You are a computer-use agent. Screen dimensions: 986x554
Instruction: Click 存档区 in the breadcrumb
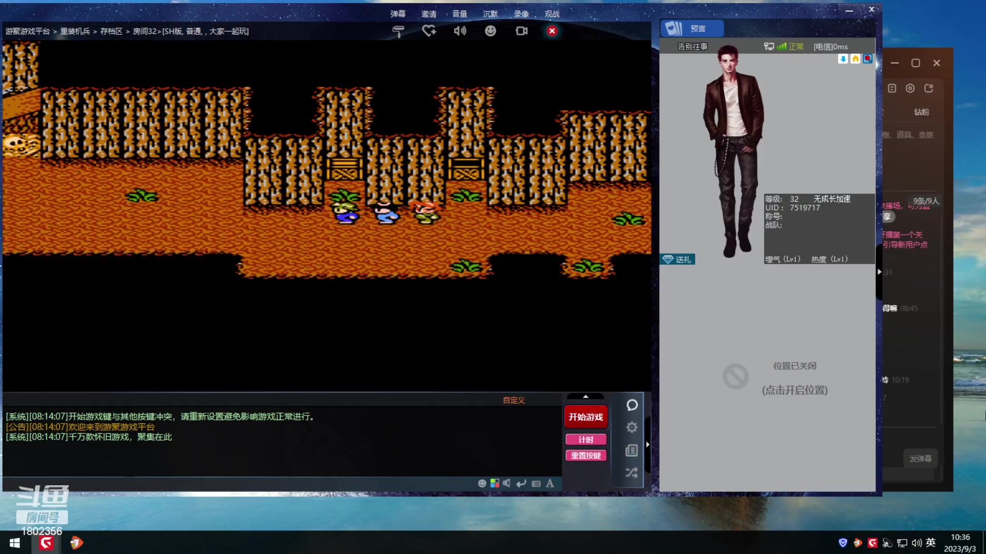point(111,31)
